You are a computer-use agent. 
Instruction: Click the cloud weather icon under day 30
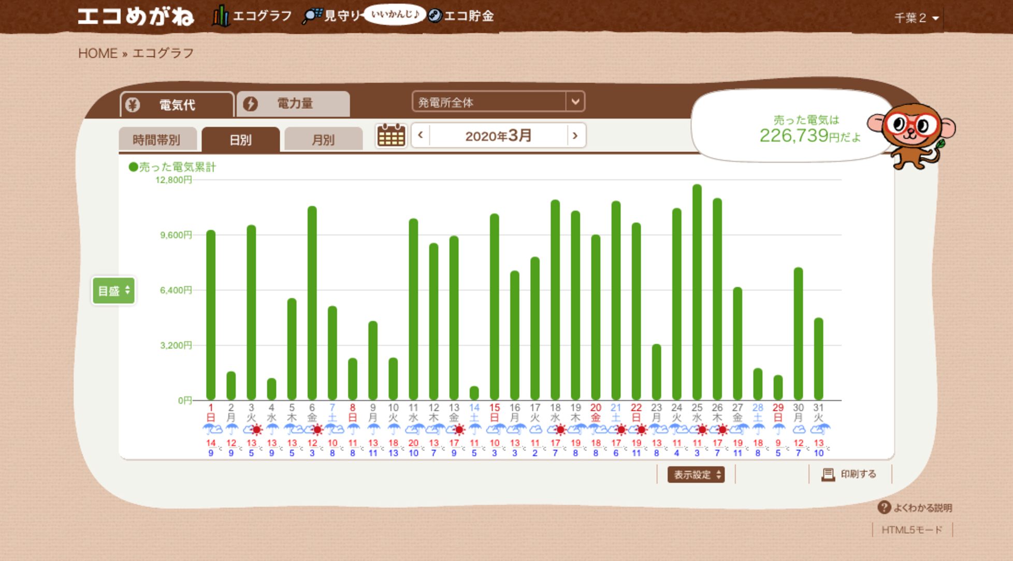coord(799,429)
